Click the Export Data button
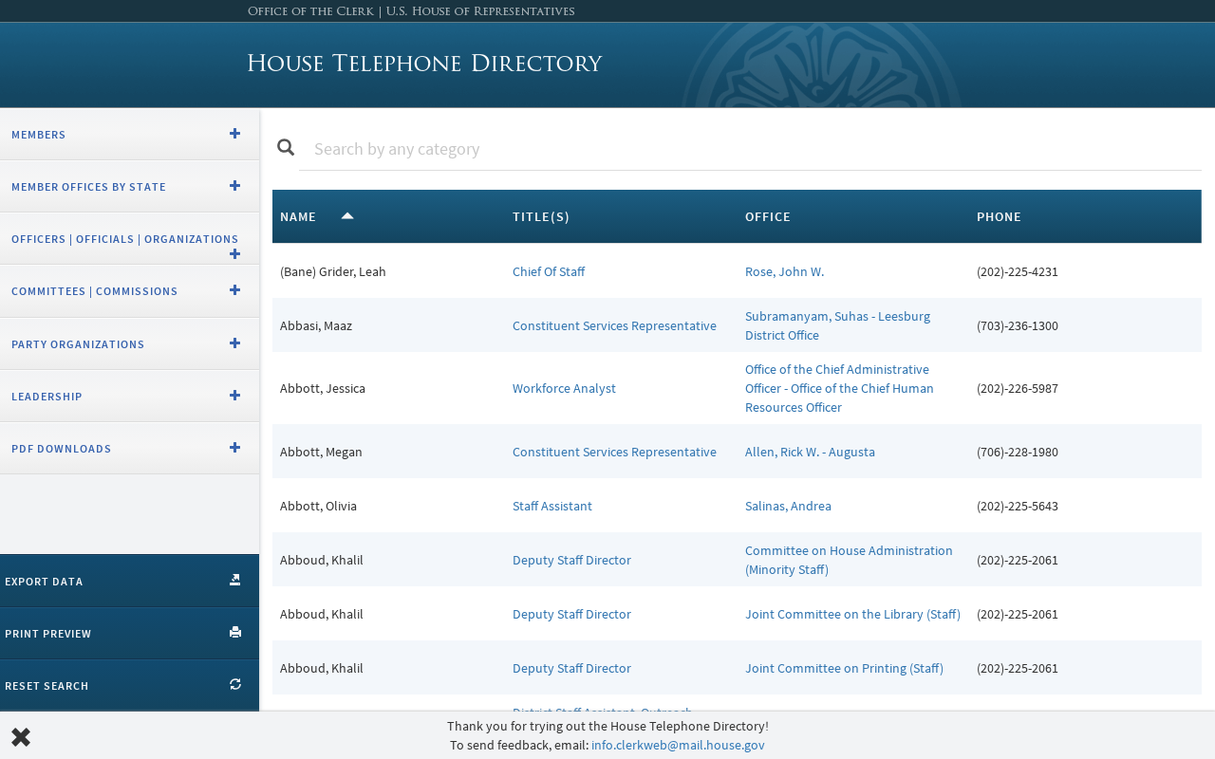The width and height of the screenshot is (1215, 759). pyautogui.click(x=129, y=581)
